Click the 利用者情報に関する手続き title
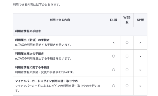Image resolution: width=158 pixels, height=96 pixels. (x=32, y=67)
